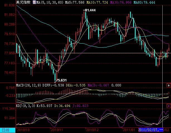Select the MA5:77.586 value

pyautogui.click(x=75, y=2)
